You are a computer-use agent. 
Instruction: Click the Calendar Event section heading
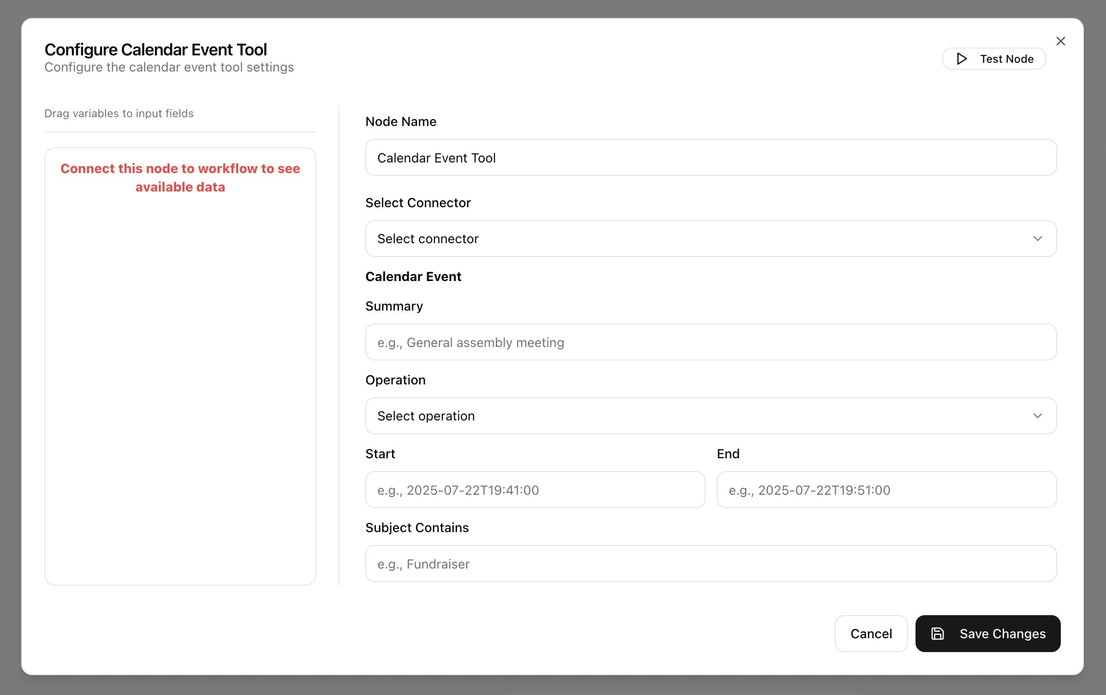(x=413, y=276)
